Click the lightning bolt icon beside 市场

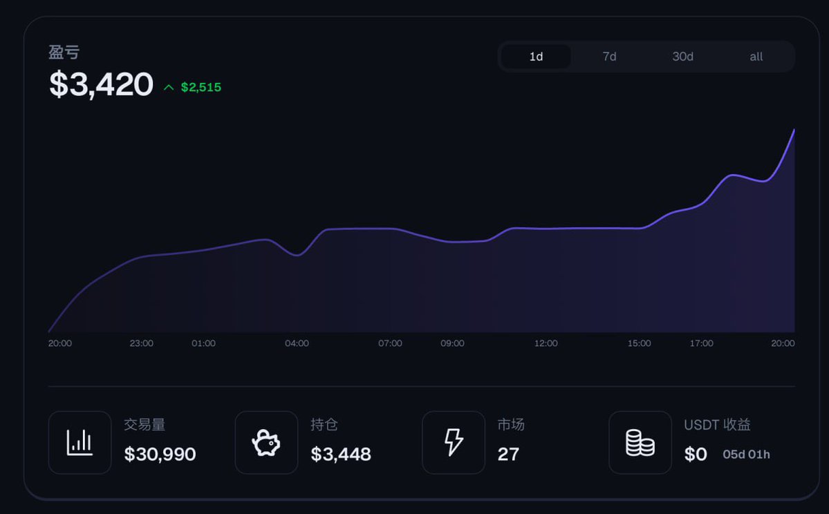click(x=453, y=442)
